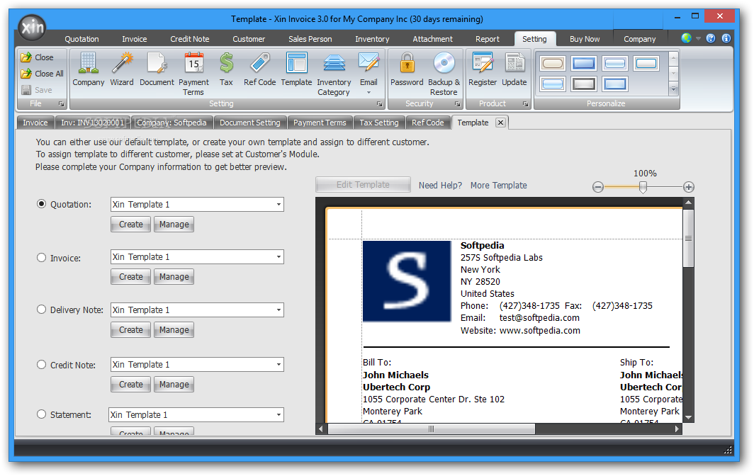
Task: Open the Quotation template dropdown
Action: [x=278, y=204]
